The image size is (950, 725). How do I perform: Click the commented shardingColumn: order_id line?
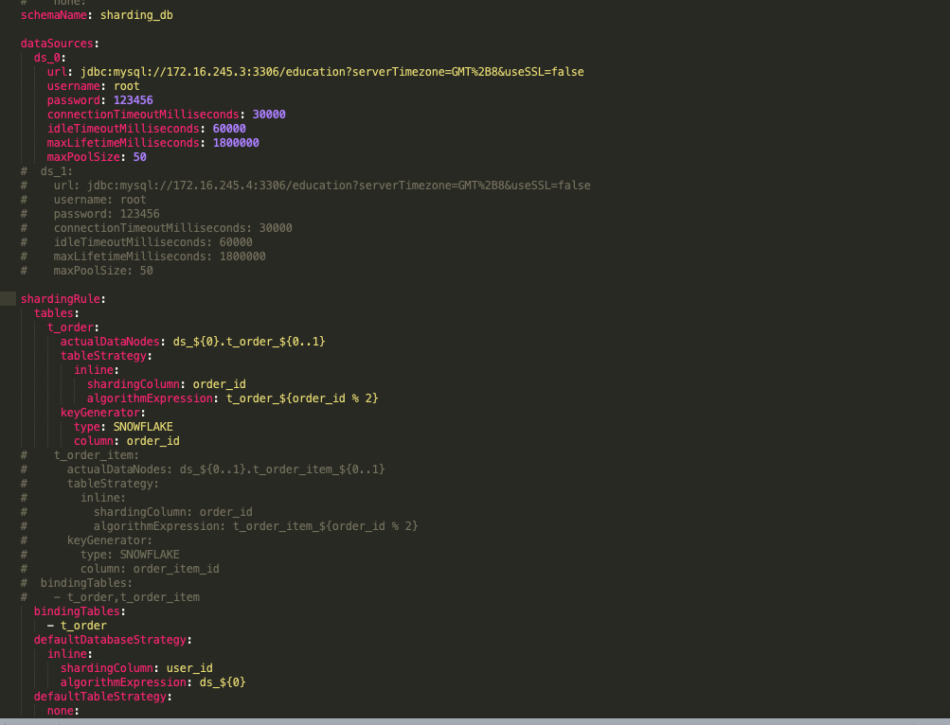(136, 512)
